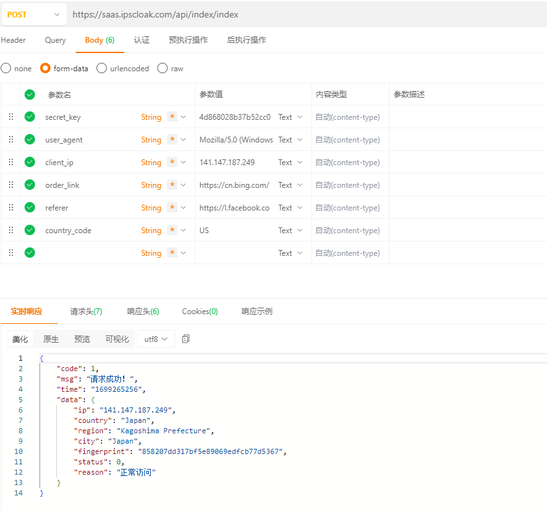547x511 pixels.
Task: Click the "time" value 1699265256
Action: 117,389
